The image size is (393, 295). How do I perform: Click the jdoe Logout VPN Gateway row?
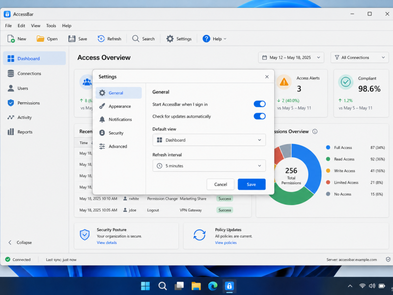pyautogui.click(x=163, y=210)
